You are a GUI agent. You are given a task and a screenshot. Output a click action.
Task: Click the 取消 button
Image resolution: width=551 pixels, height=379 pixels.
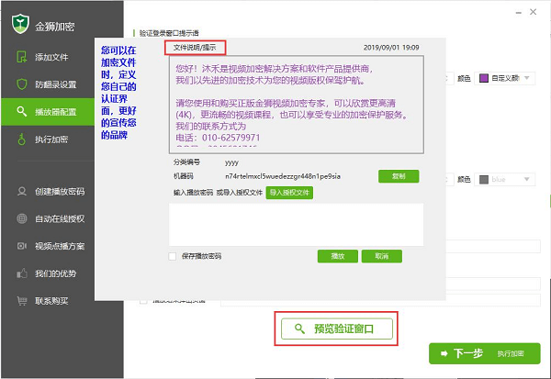pyautogui.click(x=382, y=256)
